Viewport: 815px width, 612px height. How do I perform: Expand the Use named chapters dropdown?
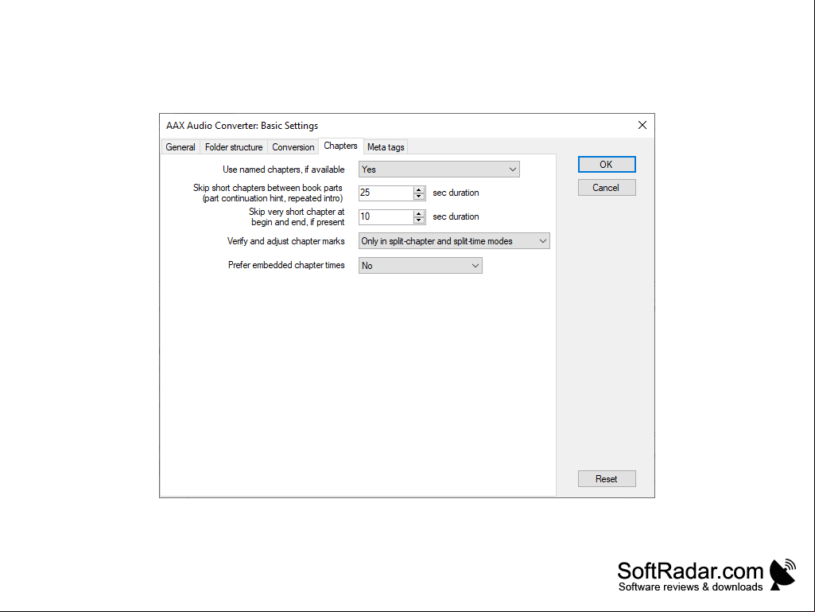(439, 170)
